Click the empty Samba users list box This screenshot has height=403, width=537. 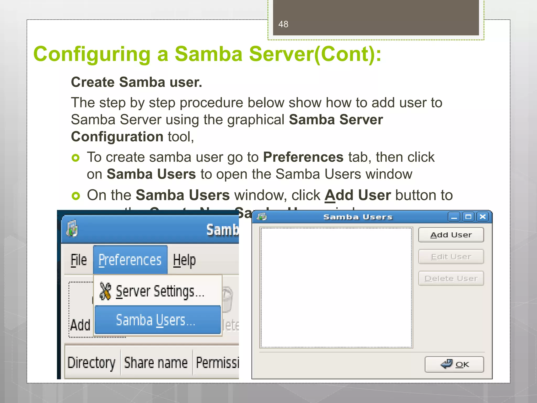pos(336,288)
